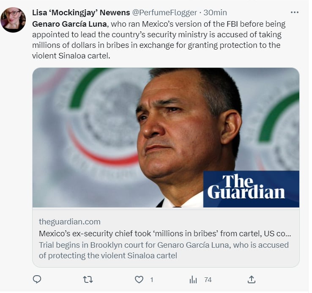
Task: Share the tweet using the upload arrow icon
Action: point(252,279)
